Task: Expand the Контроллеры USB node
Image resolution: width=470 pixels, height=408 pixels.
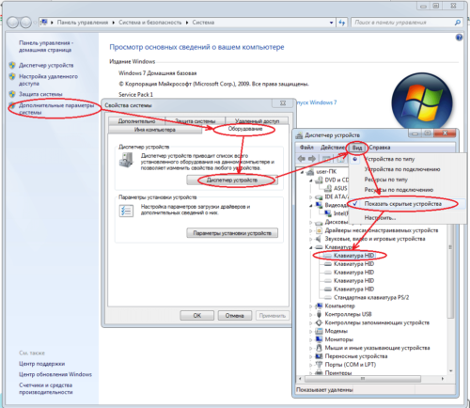Action: tap(311, 314)
